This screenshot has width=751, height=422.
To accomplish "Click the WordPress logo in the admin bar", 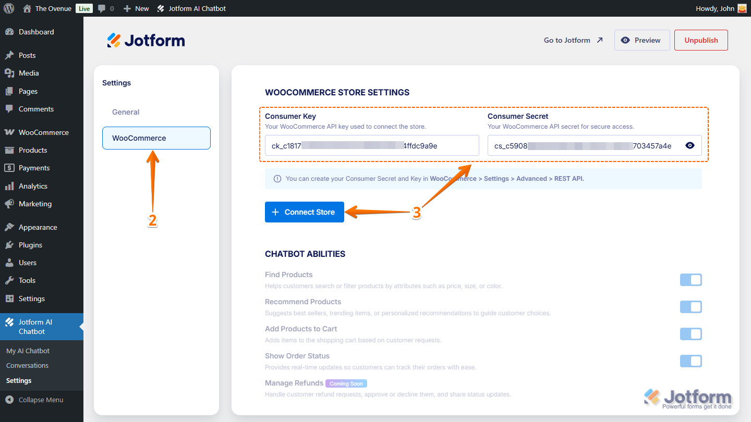I will coord(8,8).
